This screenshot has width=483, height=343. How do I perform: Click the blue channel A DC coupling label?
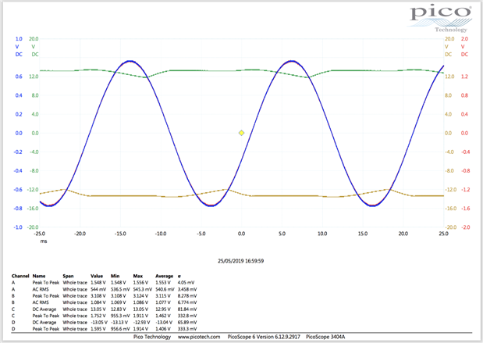pyautogui.click(x=19, y=55)
